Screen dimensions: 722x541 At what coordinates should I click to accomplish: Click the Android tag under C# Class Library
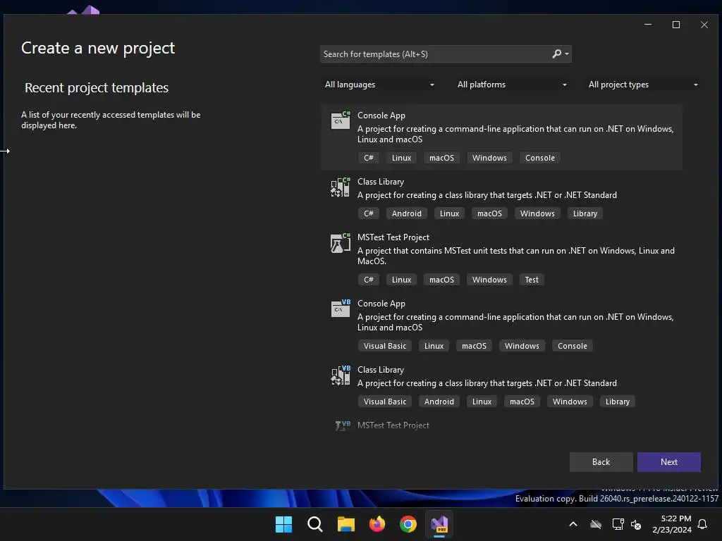click(x=407, y=213)
